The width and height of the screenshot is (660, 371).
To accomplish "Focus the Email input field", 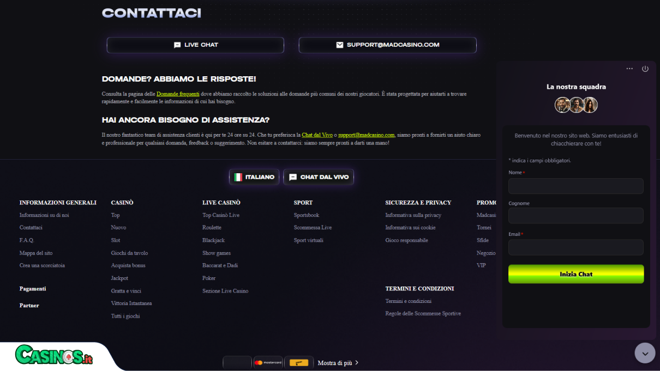I will [x=576, y=247].
